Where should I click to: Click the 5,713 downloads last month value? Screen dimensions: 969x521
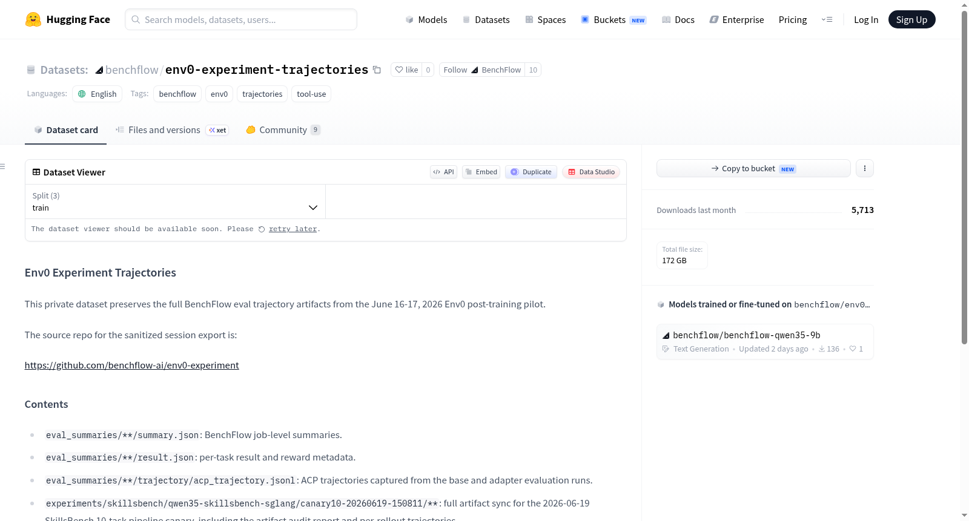point(862,210)
